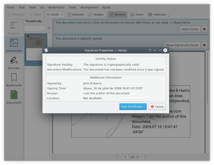214x165 pixels.
Task: Click the 'John B Harris' signer name
Action: coord(92,83)
